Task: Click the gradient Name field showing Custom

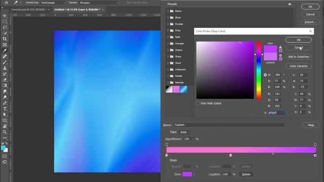Action: 229,125
